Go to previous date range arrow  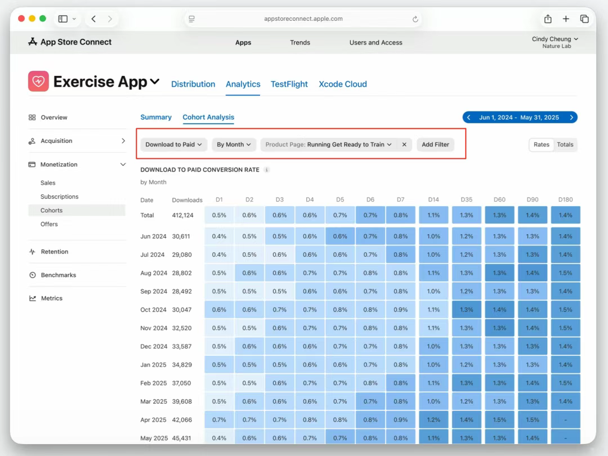(x=469, y=118)
